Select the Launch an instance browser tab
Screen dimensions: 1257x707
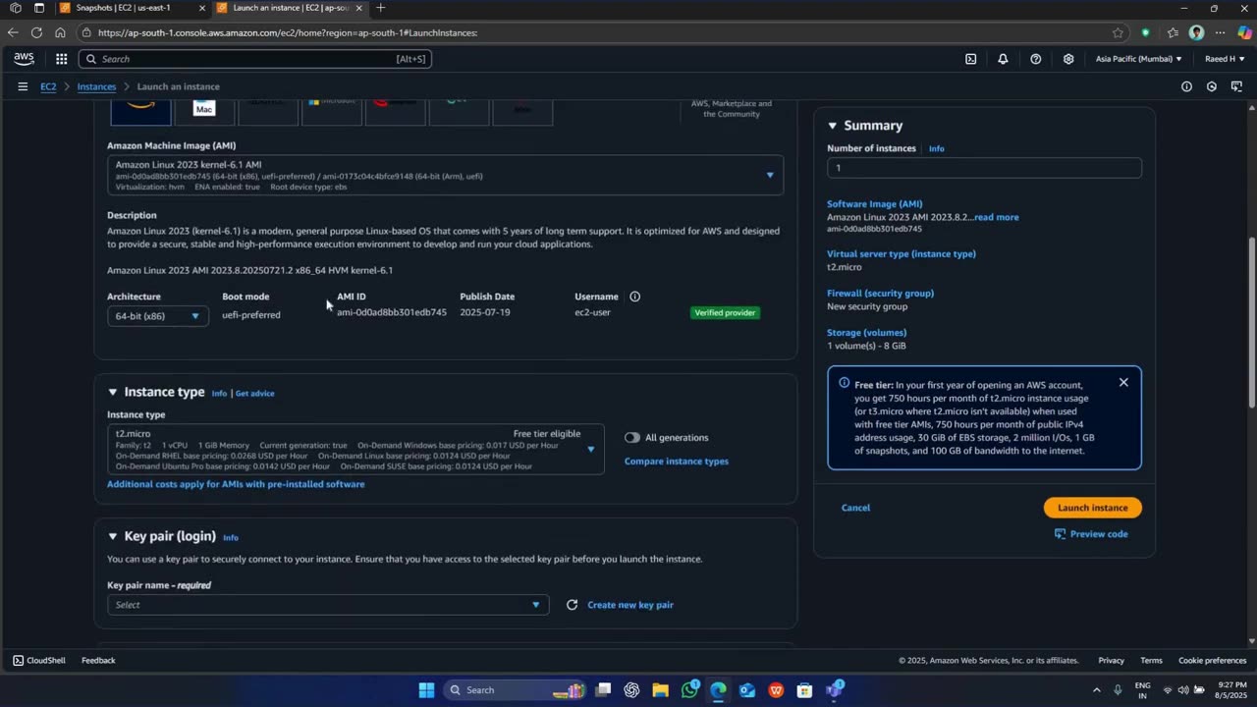click(x=290, y=8)
